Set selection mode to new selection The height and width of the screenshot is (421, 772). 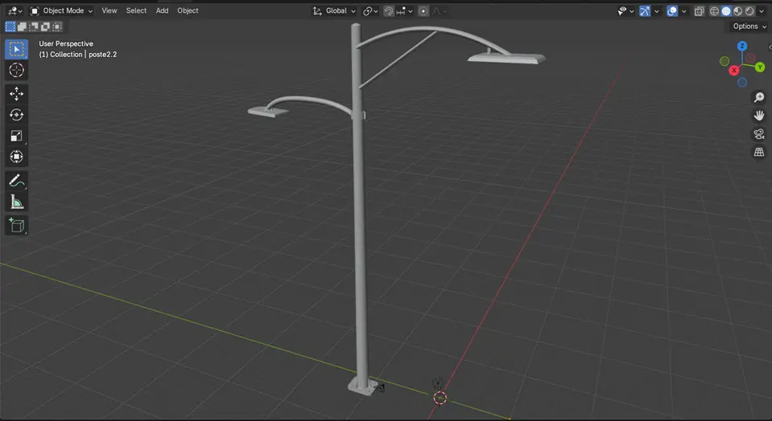(10, 27)
